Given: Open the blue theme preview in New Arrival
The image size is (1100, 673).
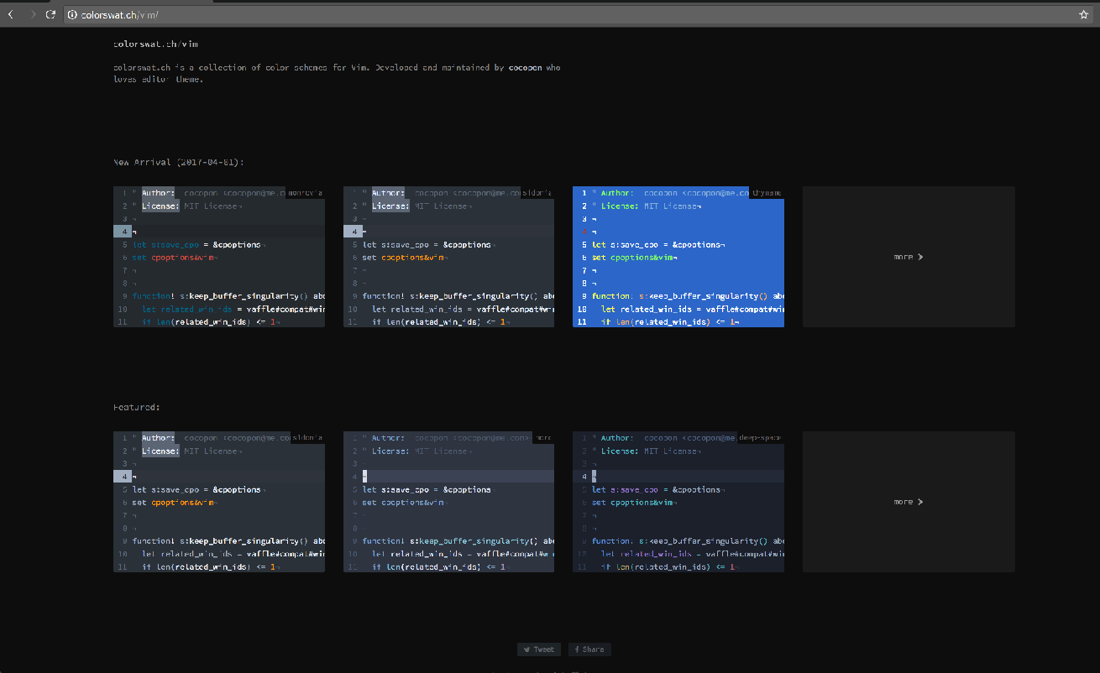Looking at the screenshot, I should (x=678, y=257).
